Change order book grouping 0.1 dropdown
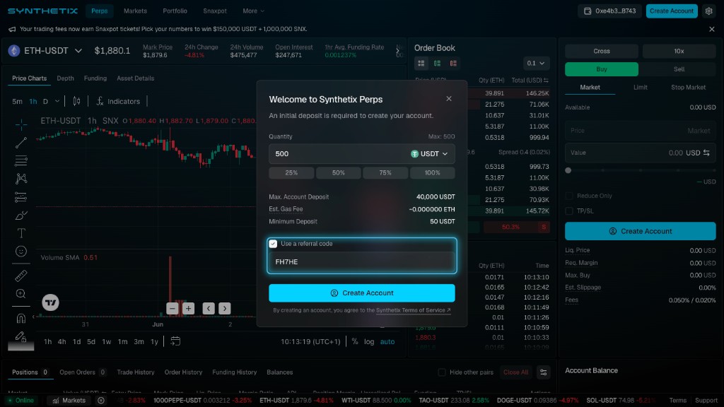Viewport: 724px width, 407px height. (x=536, y=63)
